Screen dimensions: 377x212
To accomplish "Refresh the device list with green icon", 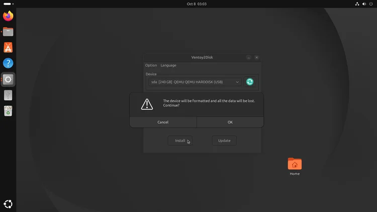I will tap(250, 82).
